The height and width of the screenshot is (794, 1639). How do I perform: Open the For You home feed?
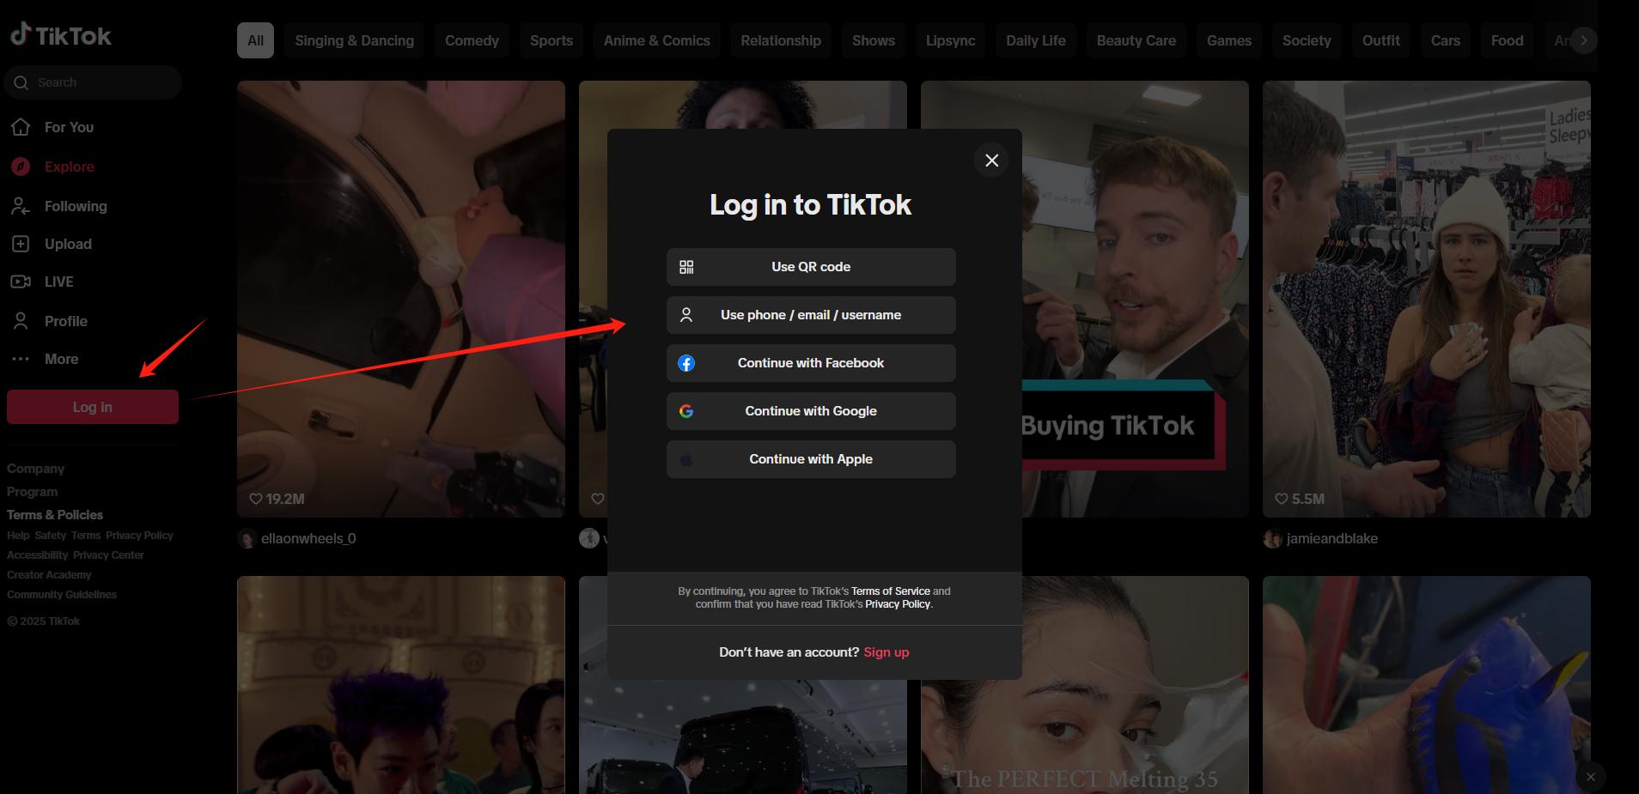(69, 127)
